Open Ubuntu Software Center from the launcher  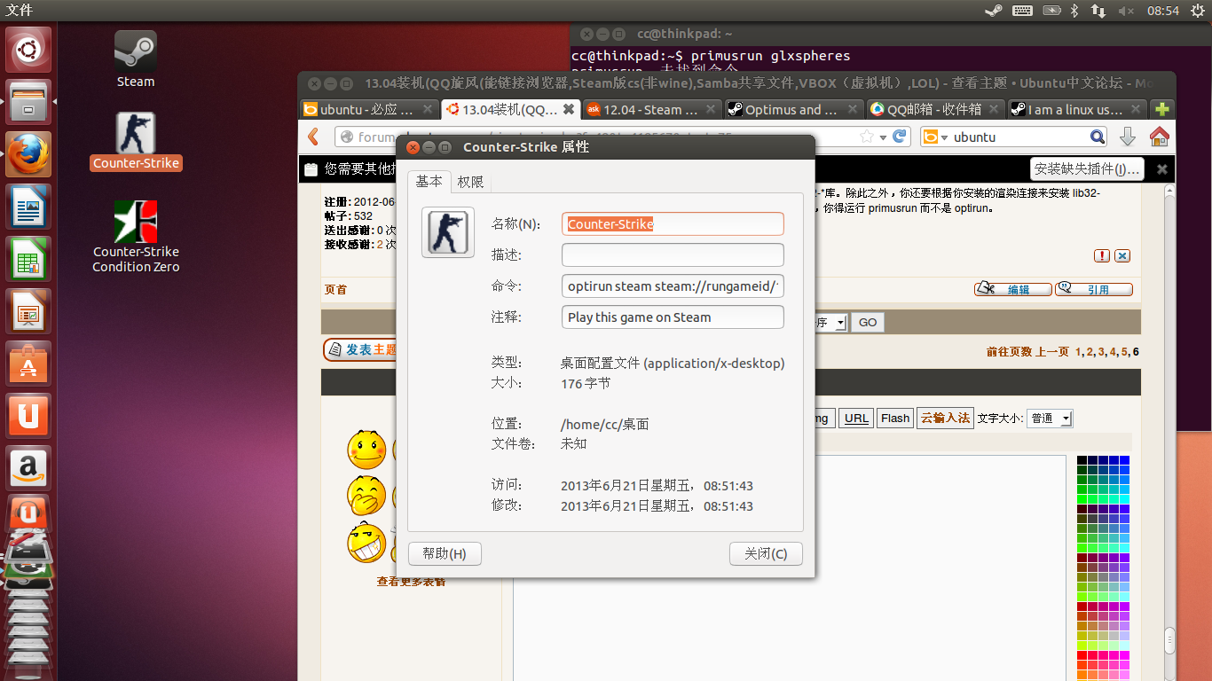[29, 364]
